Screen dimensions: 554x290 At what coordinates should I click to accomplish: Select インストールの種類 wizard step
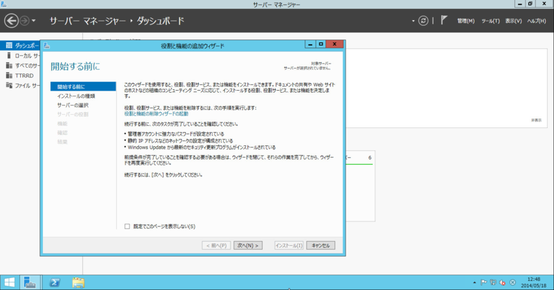tap(76, 96)
